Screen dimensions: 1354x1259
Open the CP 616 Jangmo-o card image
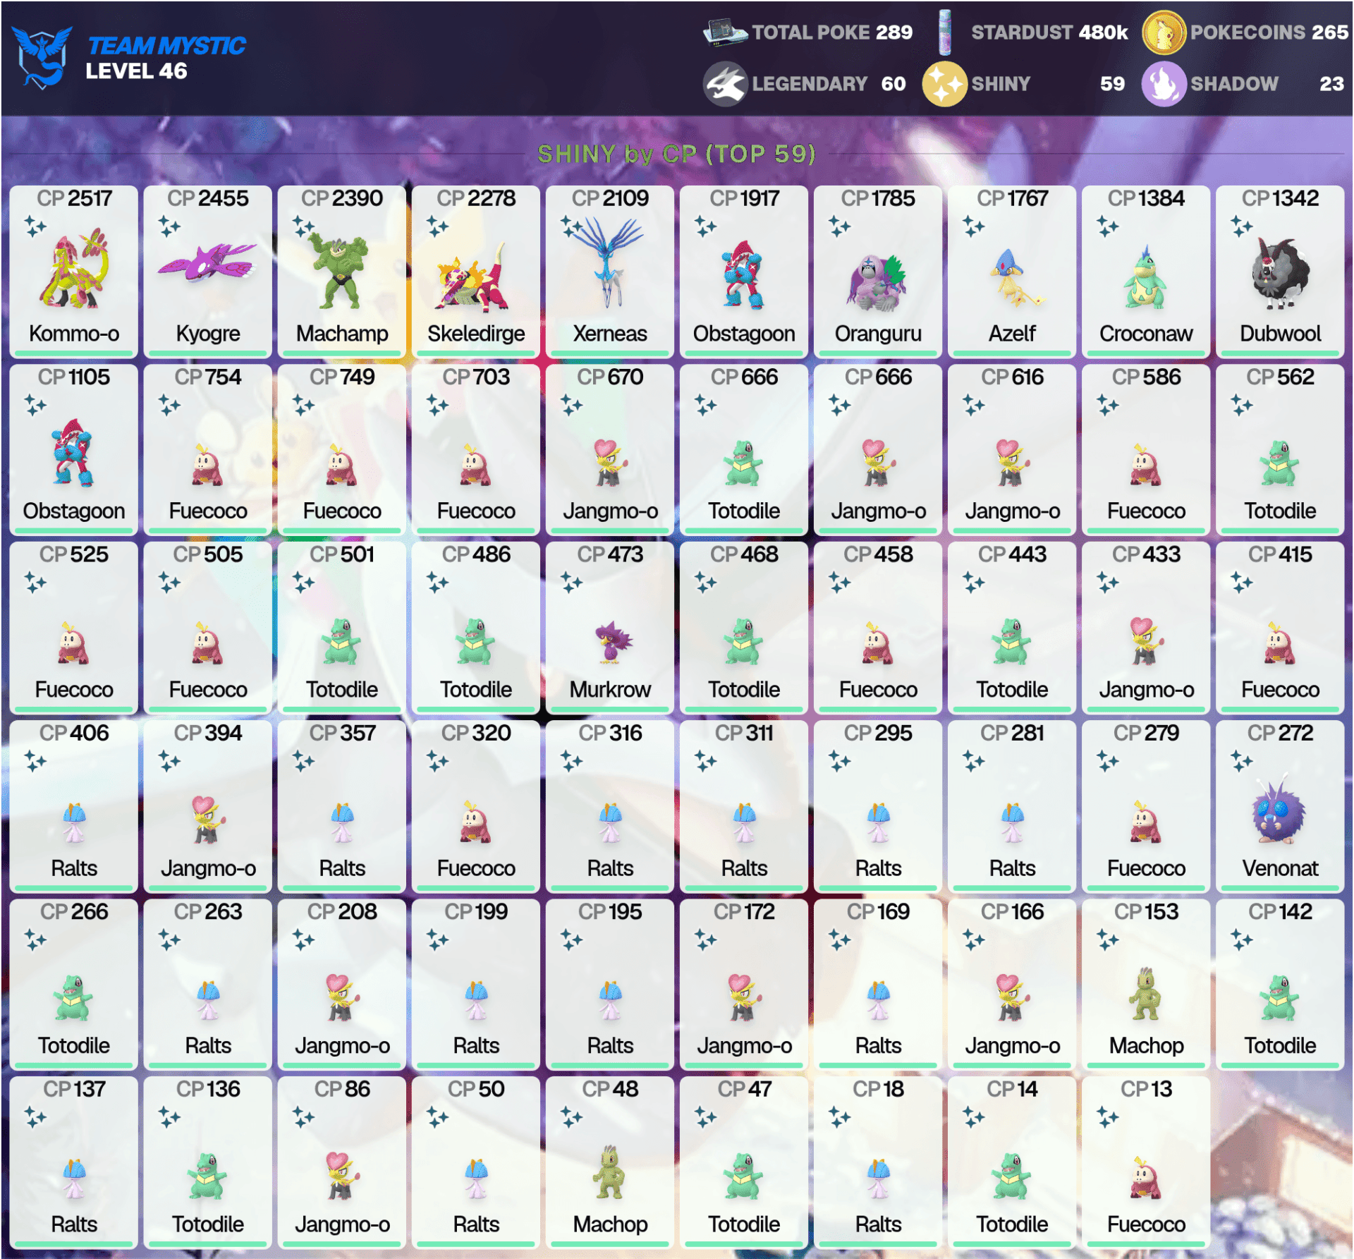coord(1013,463)
